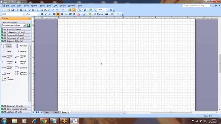The height and width of the screenshot is (124, 221).
Task: Select the Object Lifeline shape
Action: (x=7, y=46)
